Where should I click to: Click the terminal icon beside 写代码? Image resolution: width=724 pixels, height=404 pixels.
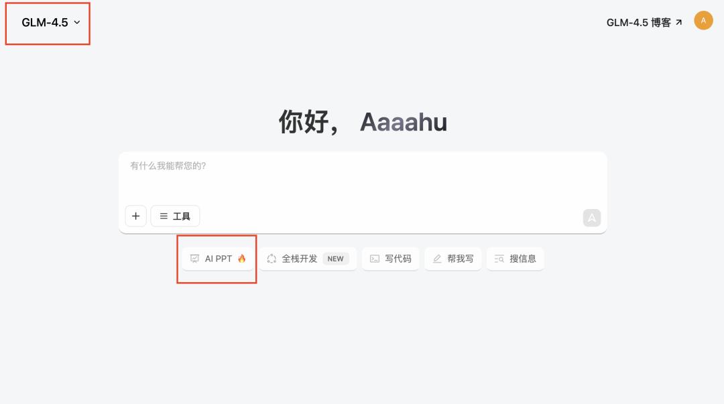[375, 259]
